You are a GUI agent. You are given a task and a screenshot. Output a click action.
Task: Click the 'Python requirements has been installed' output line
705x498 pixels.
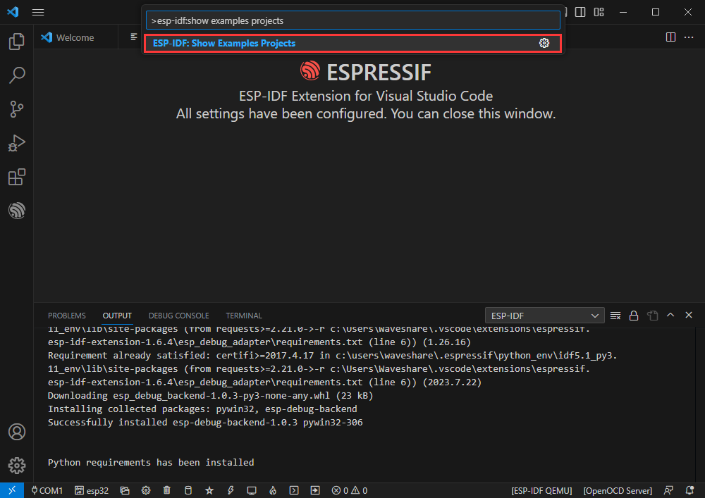click(151, 463)
